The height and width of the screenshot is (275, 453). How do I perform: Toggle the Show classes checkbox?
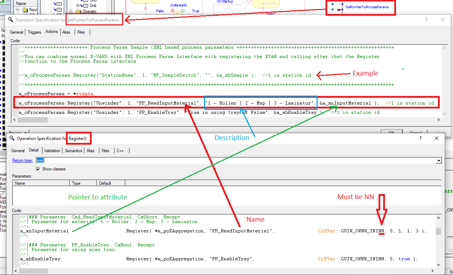click(38, 169)
